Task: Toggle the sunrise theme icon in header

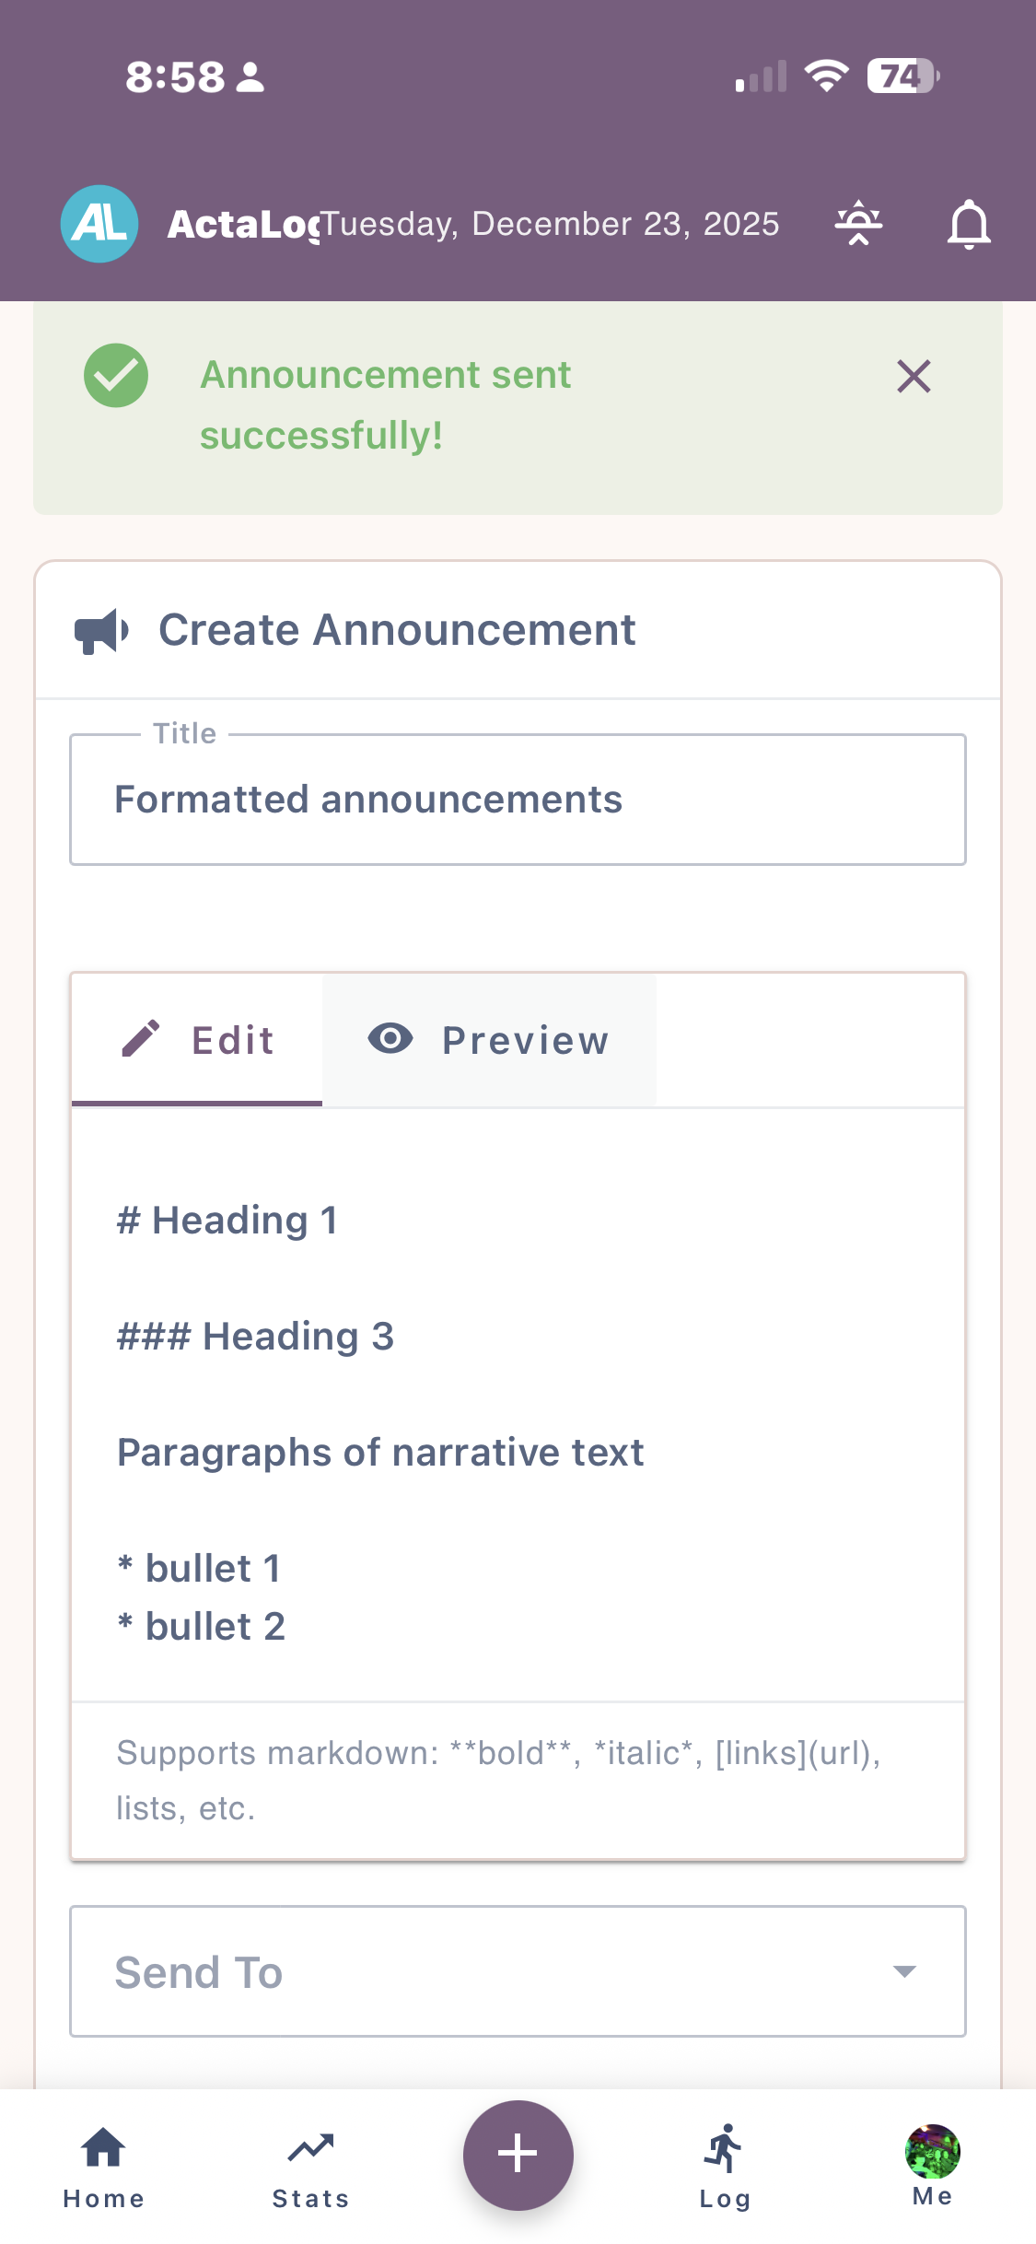Action: tap(858, 224)
